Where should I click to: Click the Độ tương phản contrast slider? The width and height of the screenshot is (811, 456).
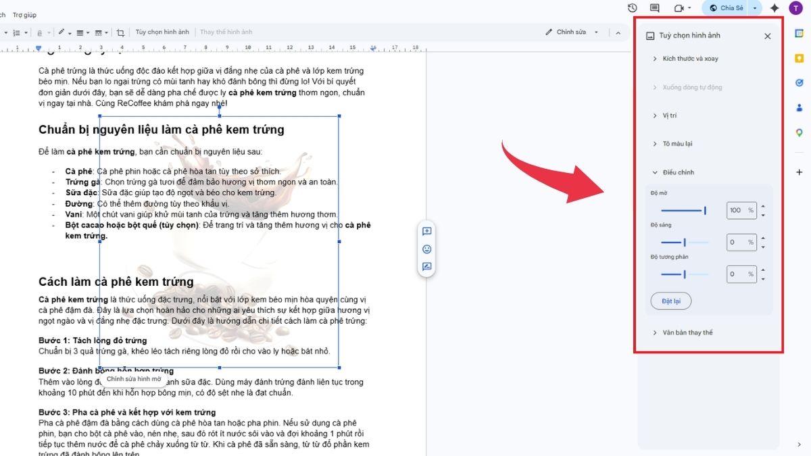685,274
